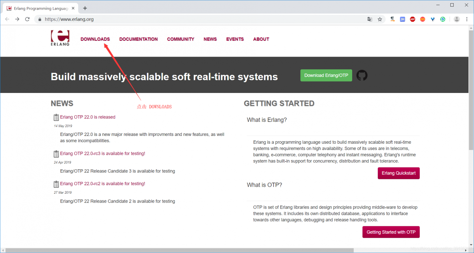
Task: Click 'Release Candidate 2 is available' description
Action: pos(117,202)
